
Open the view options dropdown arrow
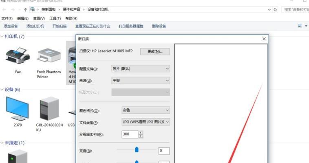pyautogui.click(x=306, y=26)
